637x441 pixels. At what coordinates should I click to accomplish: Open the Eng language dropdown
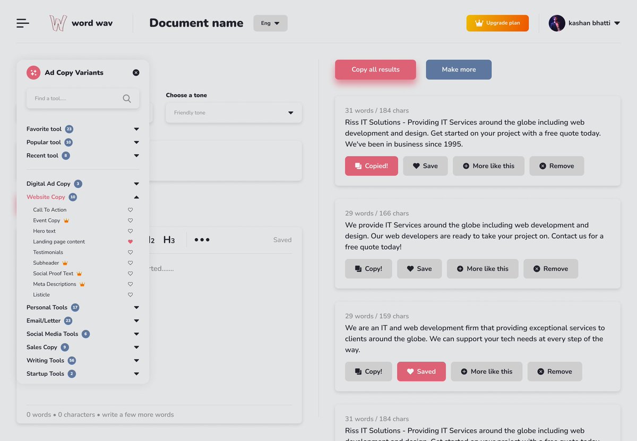coord(271,23)
